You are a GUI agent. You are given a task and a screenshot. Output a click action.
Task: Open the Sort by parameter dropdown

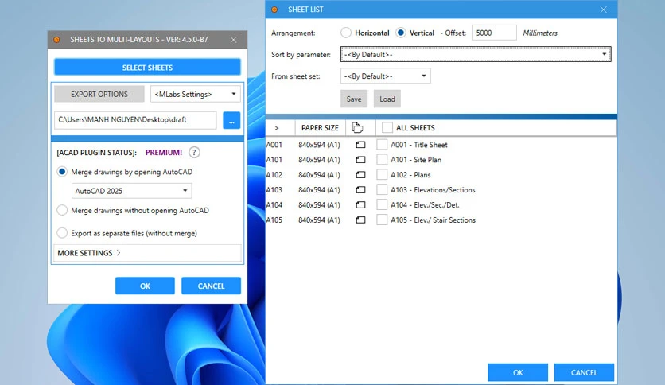coord(476,54)
